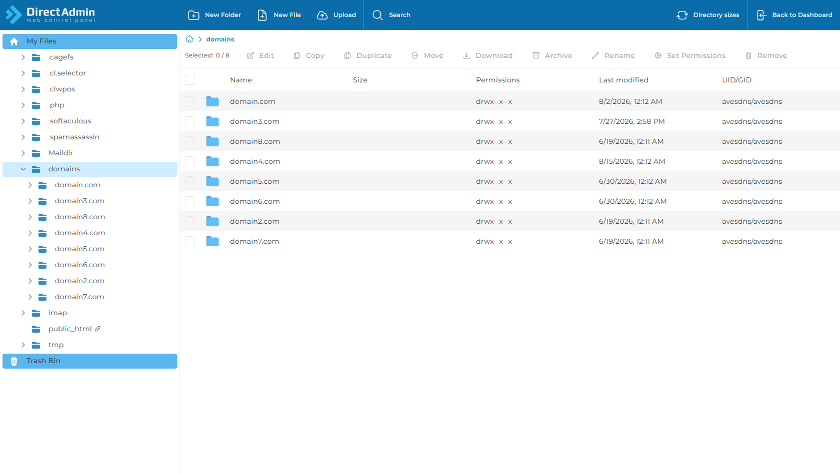Expand the .cl.selector folder in the tree

pos(23,73)
